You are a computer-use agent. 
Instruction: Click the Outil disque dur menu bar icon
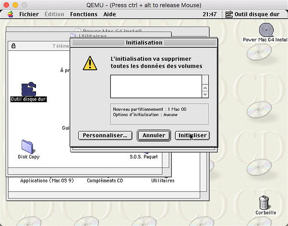pyautogui.click(x=229, y=14)
